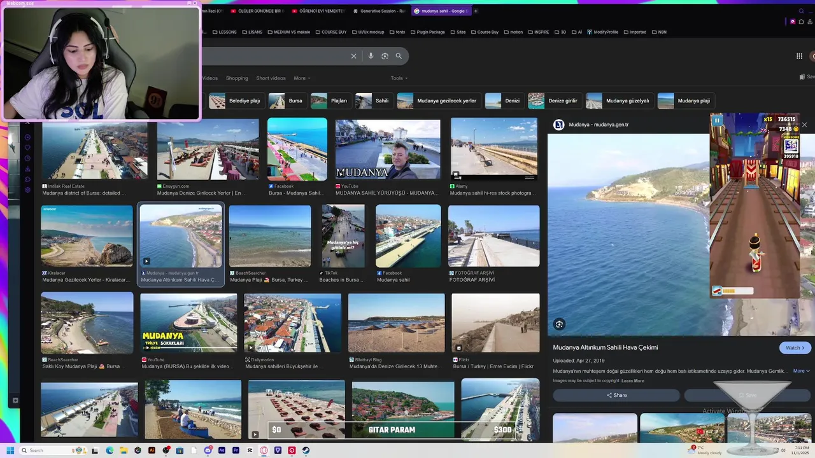Open Sites bookmark folder
Viewport: 815px width, 458px height.
[458, 32]
